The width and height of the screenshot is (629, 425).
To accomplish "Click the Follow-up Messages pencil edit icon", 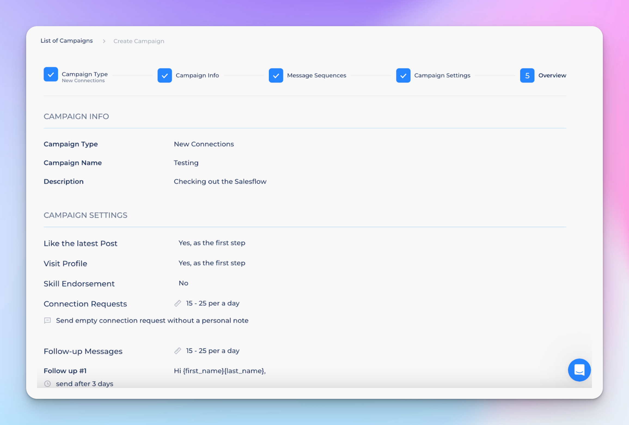I will tap(178, 351).
